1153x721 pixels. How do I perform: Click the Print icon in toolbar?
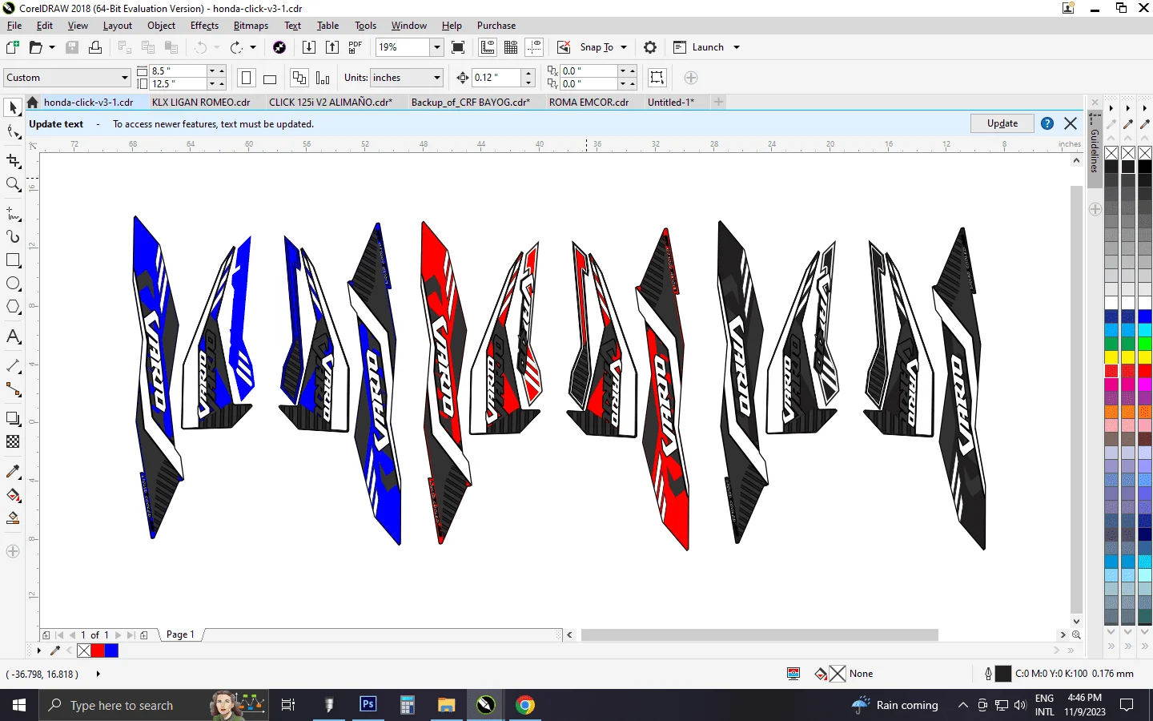[x=95, y=47]
